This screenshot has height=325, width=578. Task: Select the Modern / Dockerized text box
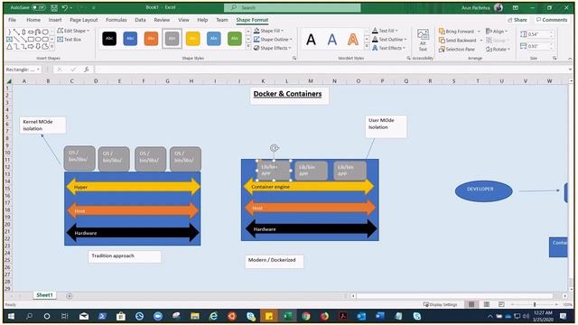(275, 261)
